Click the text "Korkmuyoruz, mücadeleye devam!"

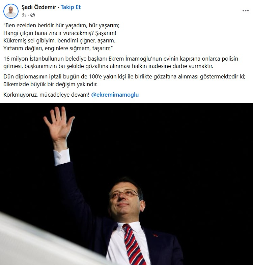click(46, 95)
